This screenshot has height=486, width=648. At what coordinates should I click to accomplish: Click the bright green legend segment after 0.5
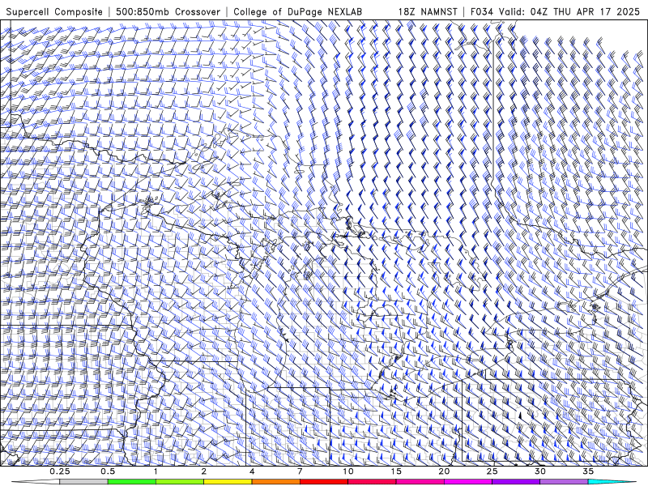point(131,482)
